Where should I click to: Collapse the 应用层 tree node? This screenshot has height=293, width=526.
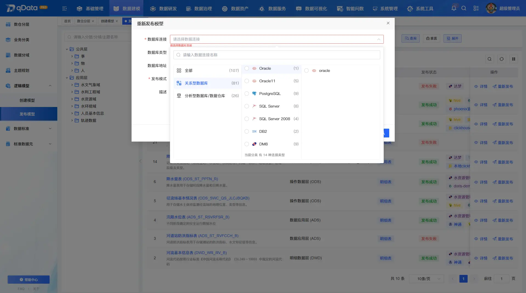(67, 78)
